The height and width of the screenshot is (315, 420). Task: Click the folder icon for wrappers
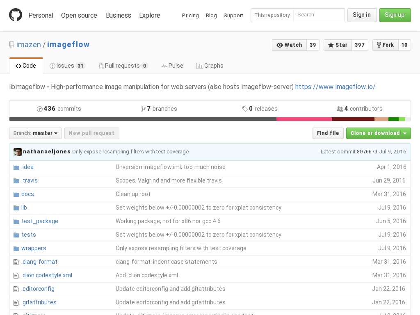16,248
